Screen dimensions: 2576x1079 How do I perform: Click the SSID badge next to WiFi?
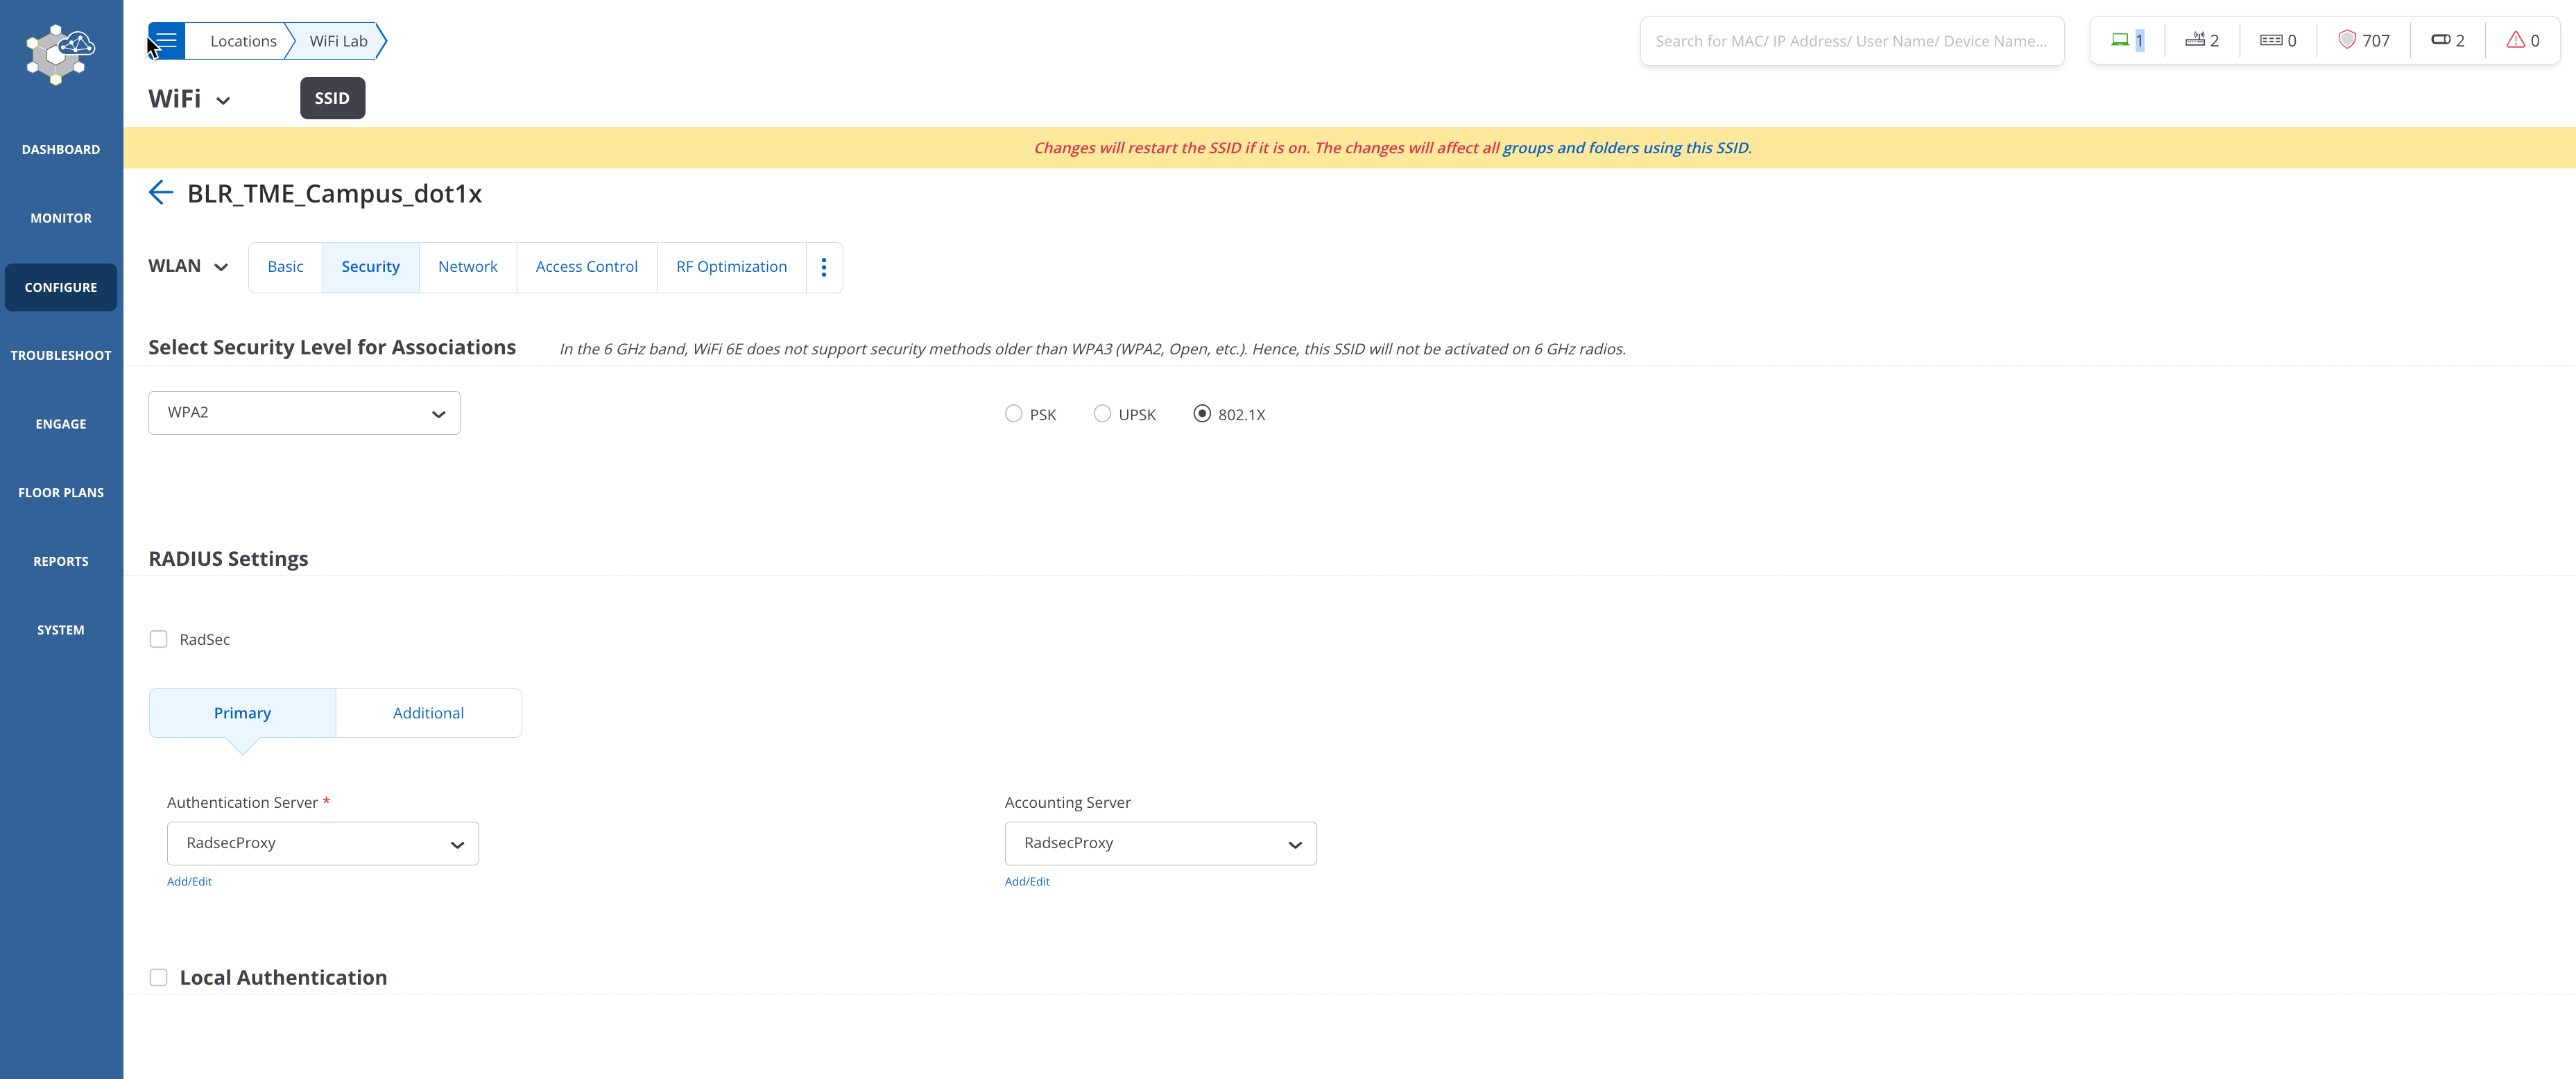(x=332, y=97)
